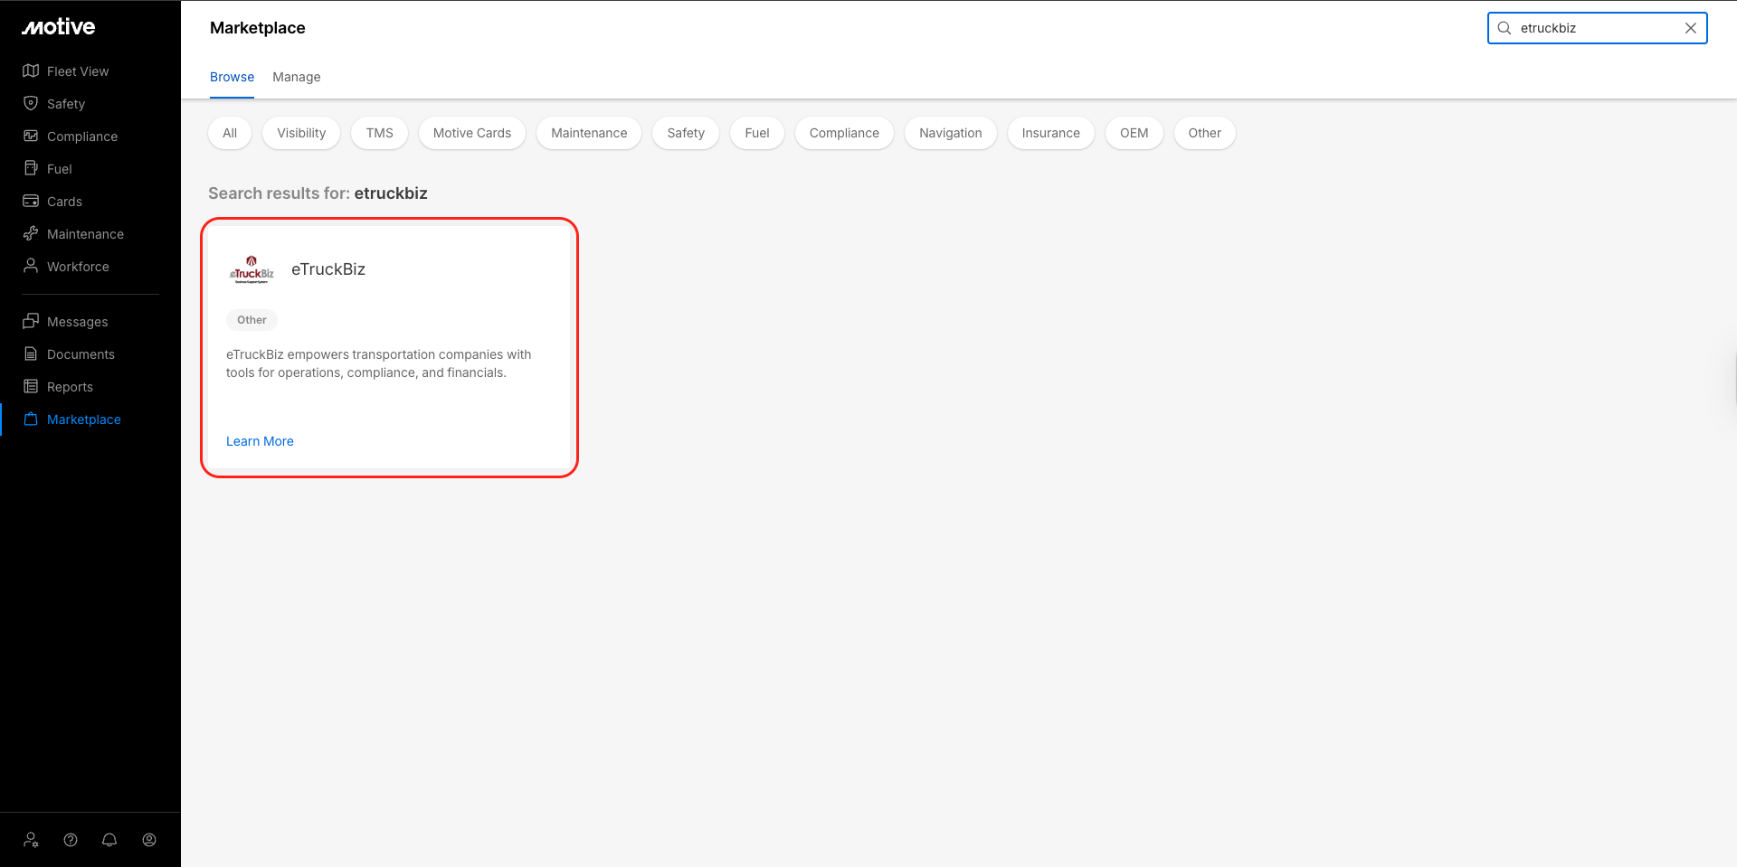Filter by Motive Cards category
Screen dimensions: 1737x867
[x=472, y=133]
